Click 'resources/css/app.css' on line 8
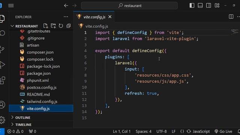 coord(163,75)
